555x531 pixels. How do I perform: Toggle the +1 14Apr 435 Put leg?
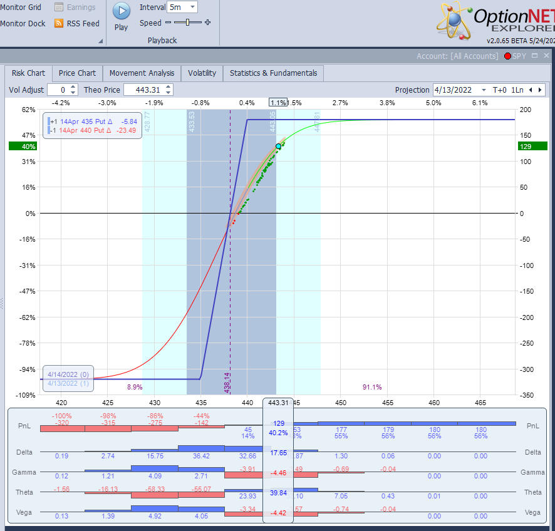click(92, 121)
